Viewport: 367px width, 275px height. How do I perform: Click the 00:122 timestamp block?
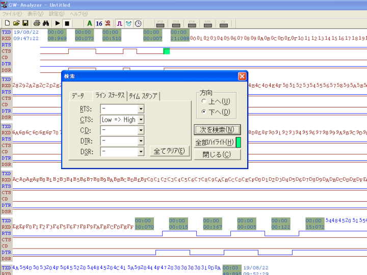click(x=281, y=224)
